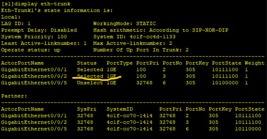
Task: Click the Unselect status of GigabitEthernet0/0/5
Action: (x=90, y=83)
